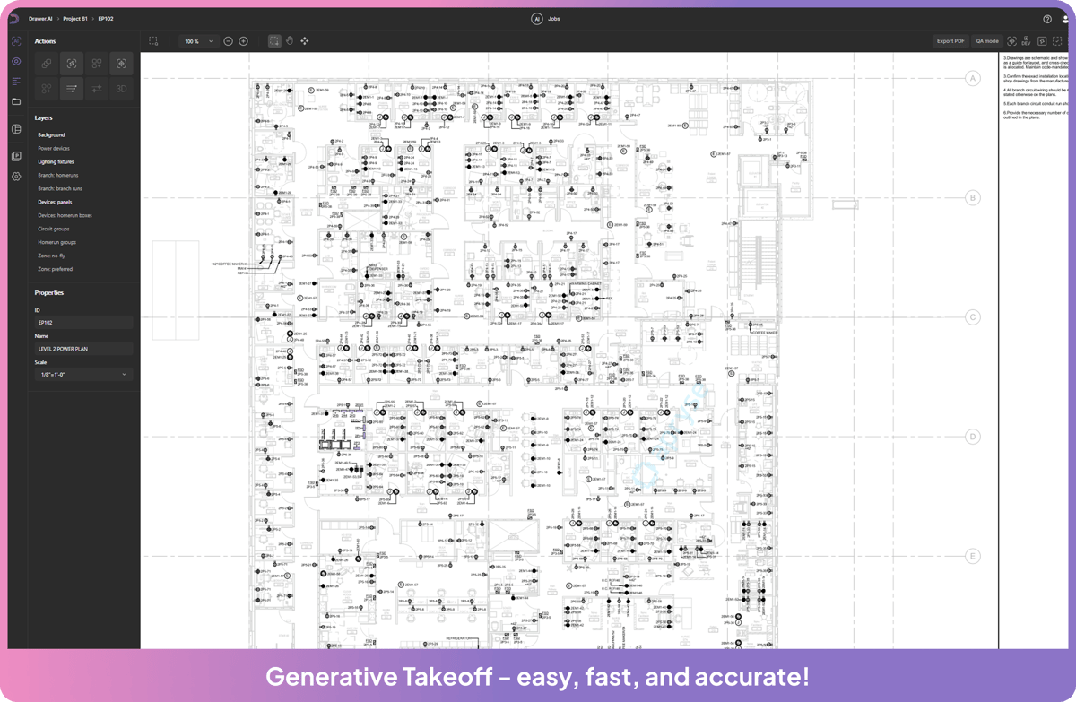The width and height of the screenshot is (1076, 702).
Task: Select the hand pan tool in the toolbar
Action: [288, 40]
